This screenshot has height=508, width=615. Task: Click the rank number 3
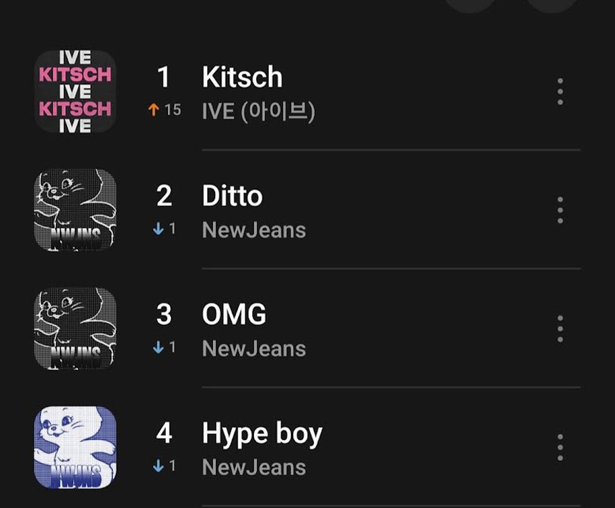[x=164, y=315]
